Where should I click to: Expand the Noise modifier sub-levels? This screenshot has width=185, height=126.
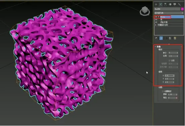point(159,17)
